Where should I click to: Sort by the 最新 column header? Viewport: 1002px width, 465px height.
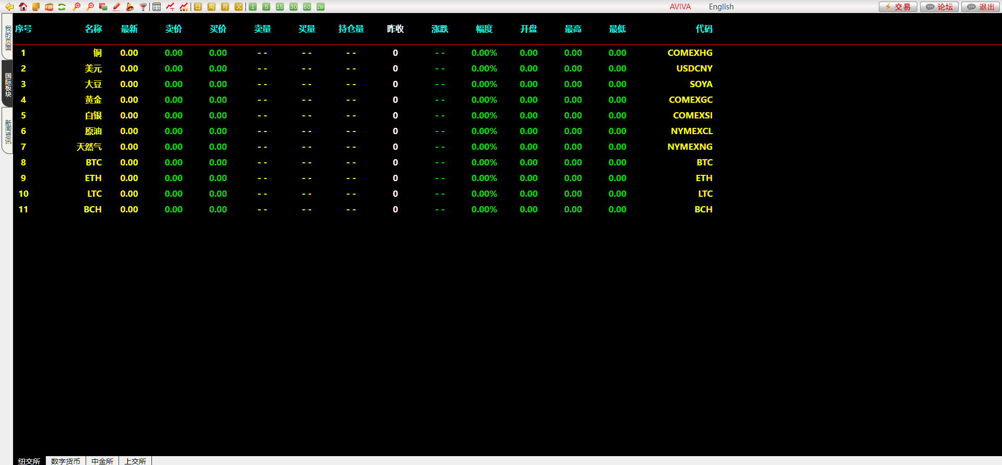click(129, 29)
